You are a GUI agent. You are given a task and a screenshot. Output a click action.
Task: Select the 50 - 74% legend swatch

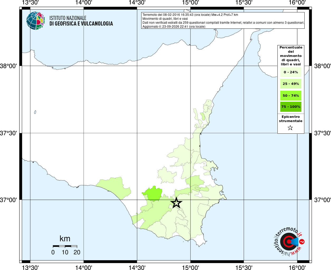pyautogui.click(x=291, y=95)
